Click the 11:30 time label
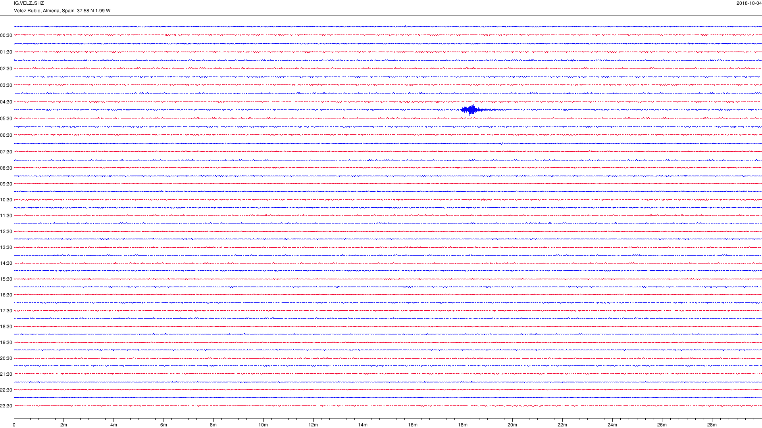The image size is (762, 428). [6, 216]
